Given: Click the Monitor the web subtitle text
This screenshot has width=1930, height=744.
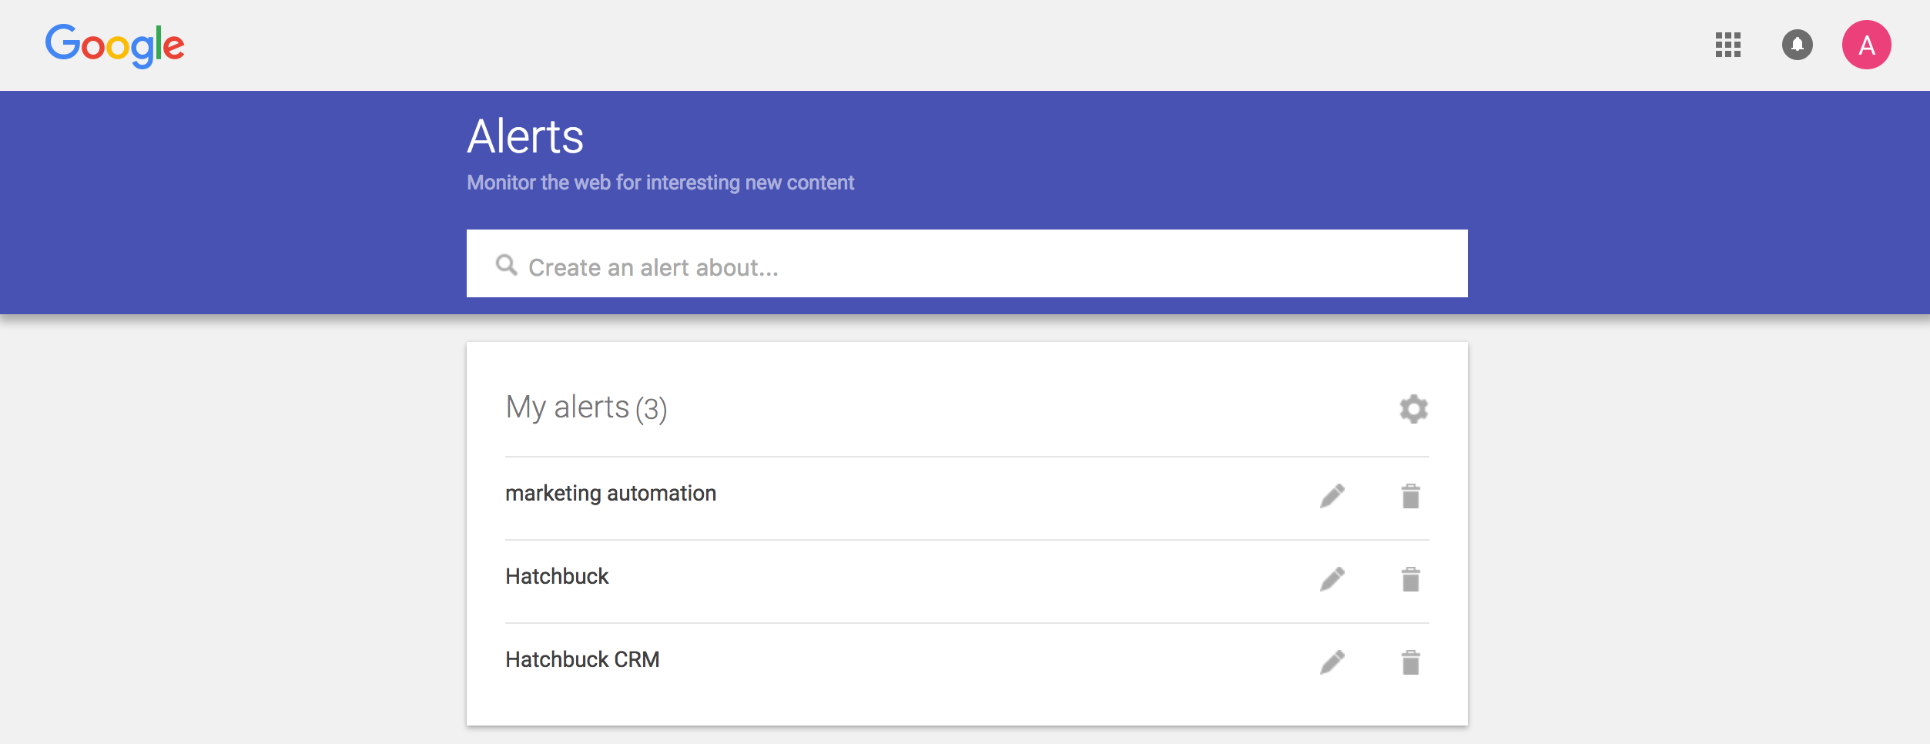Looking at the screenshot, I should click(x=660, y=183).
